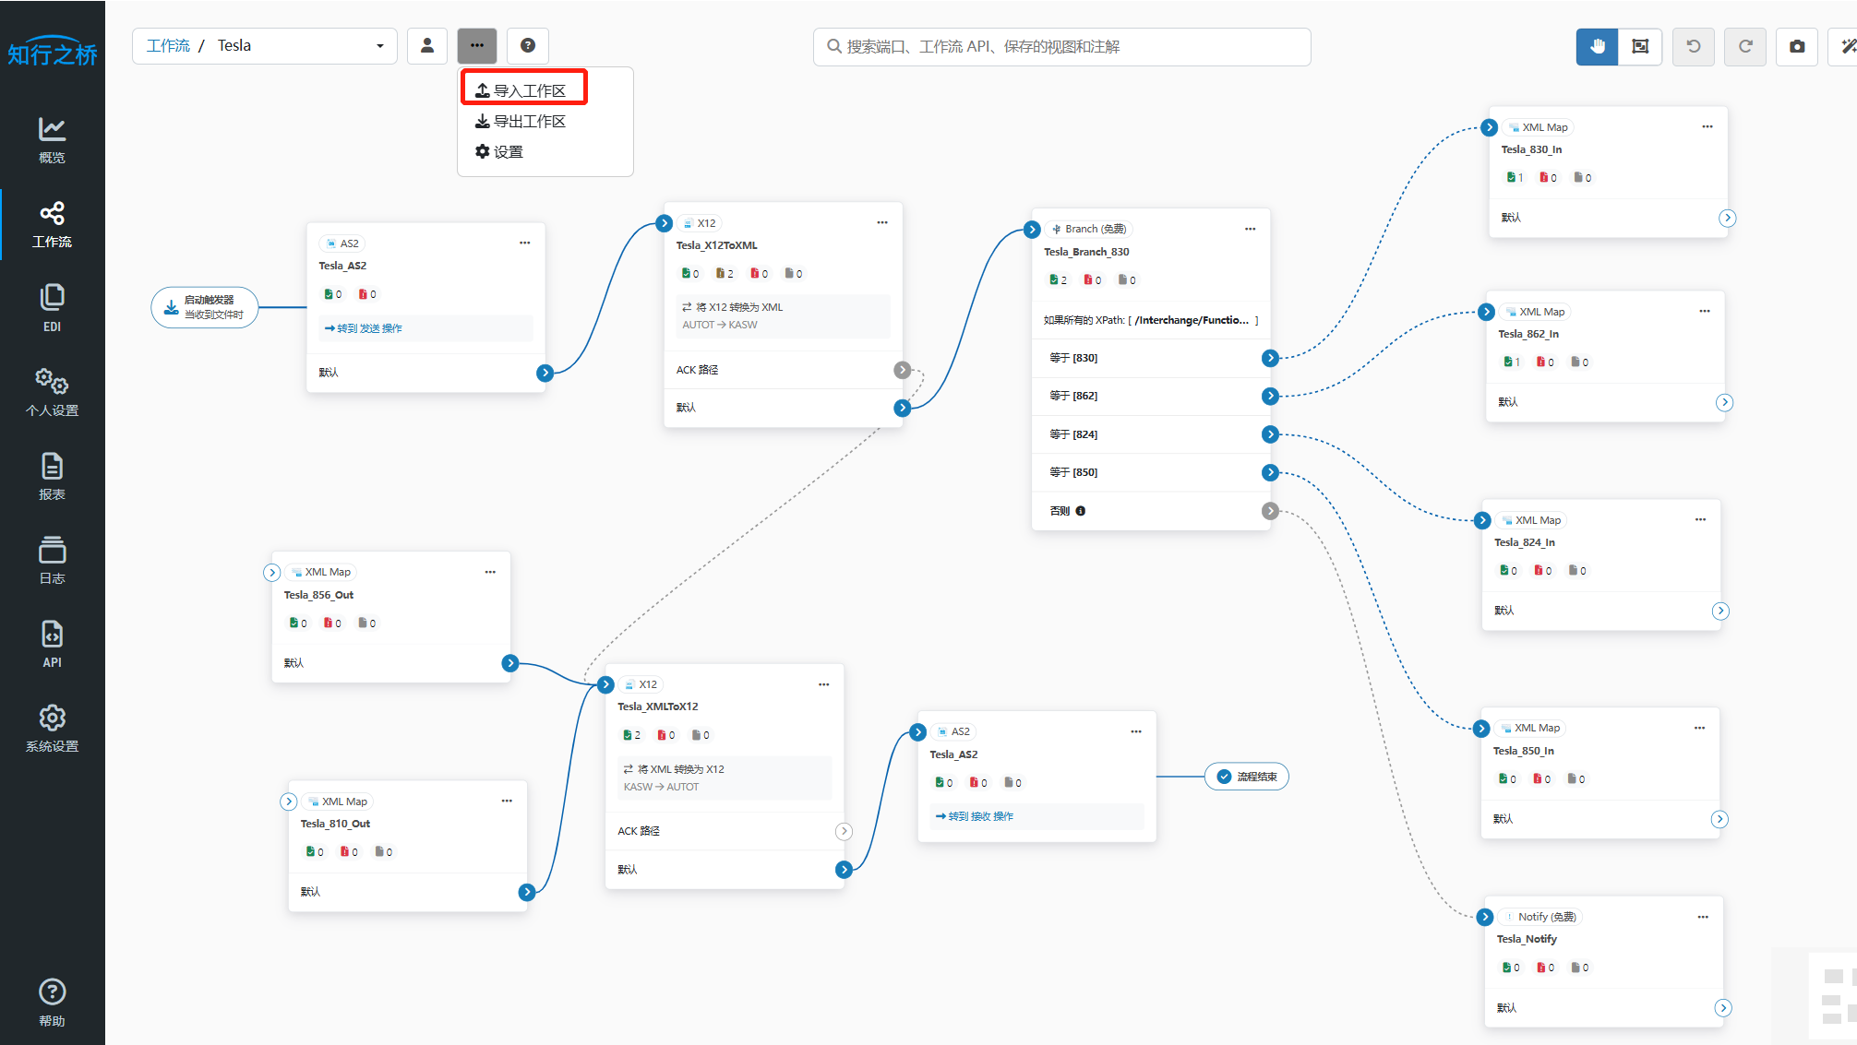Click the fit-to-screen view icon
The image size is (1857, 1045).
tap(1640, 46)
